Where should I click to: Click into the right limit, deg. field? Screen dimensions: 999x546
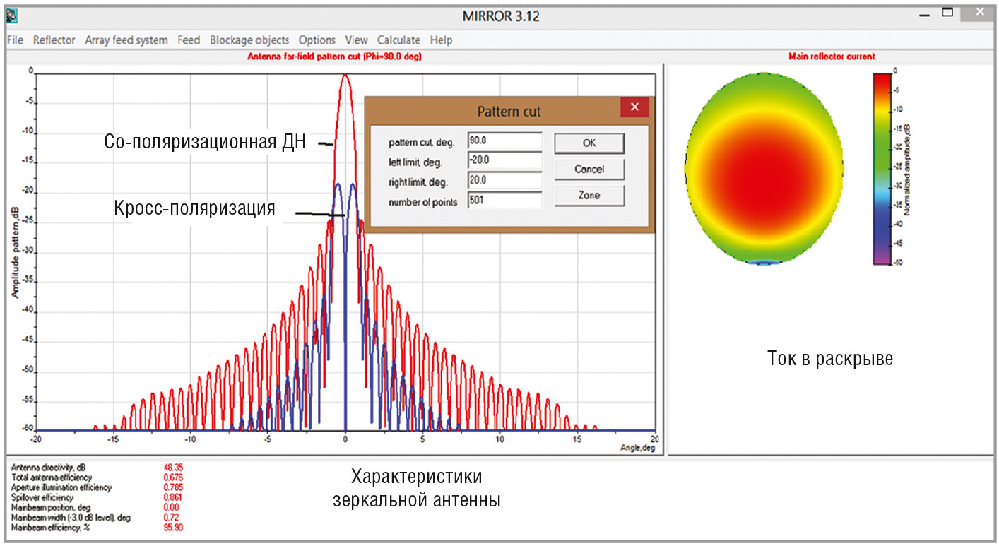click(x=504, y=181)
